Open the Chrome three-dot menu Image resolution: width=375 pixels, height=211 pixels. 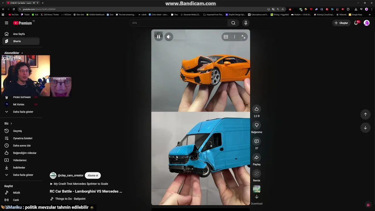[371, 9]
